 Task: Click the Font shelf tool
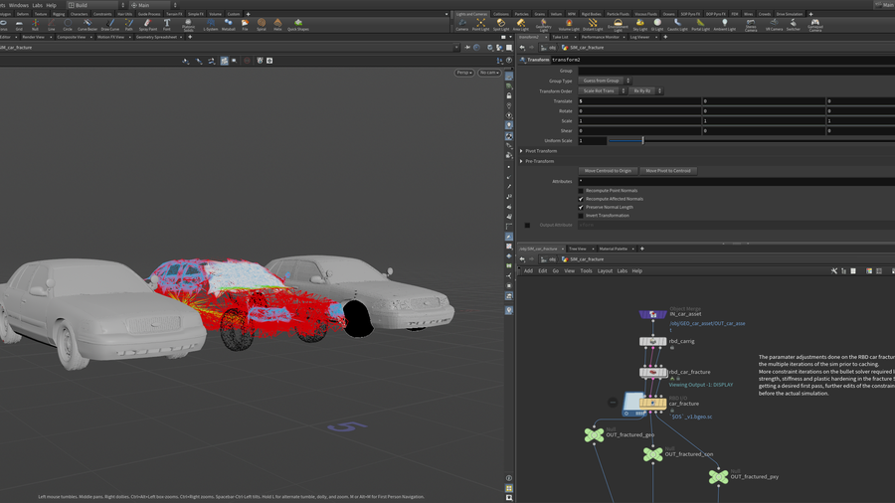pos(167,24)
